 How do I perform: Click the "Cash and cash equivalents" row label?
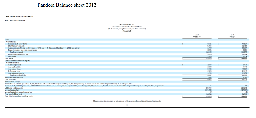(17, 44)
